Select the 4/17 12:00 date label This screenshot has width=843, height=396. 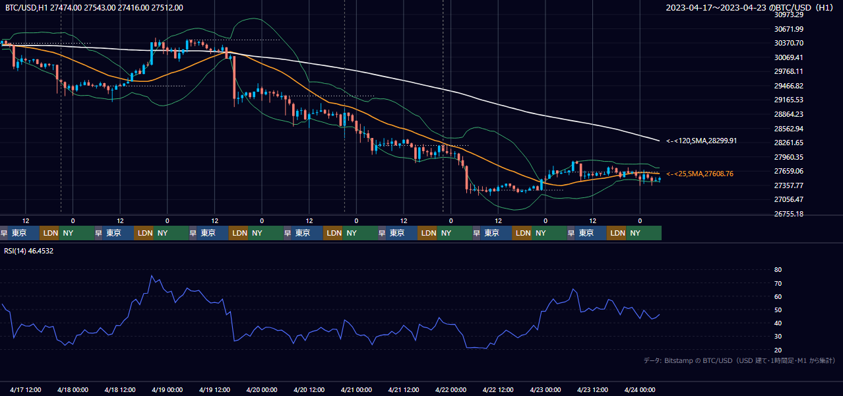click(x=26, y=389)
